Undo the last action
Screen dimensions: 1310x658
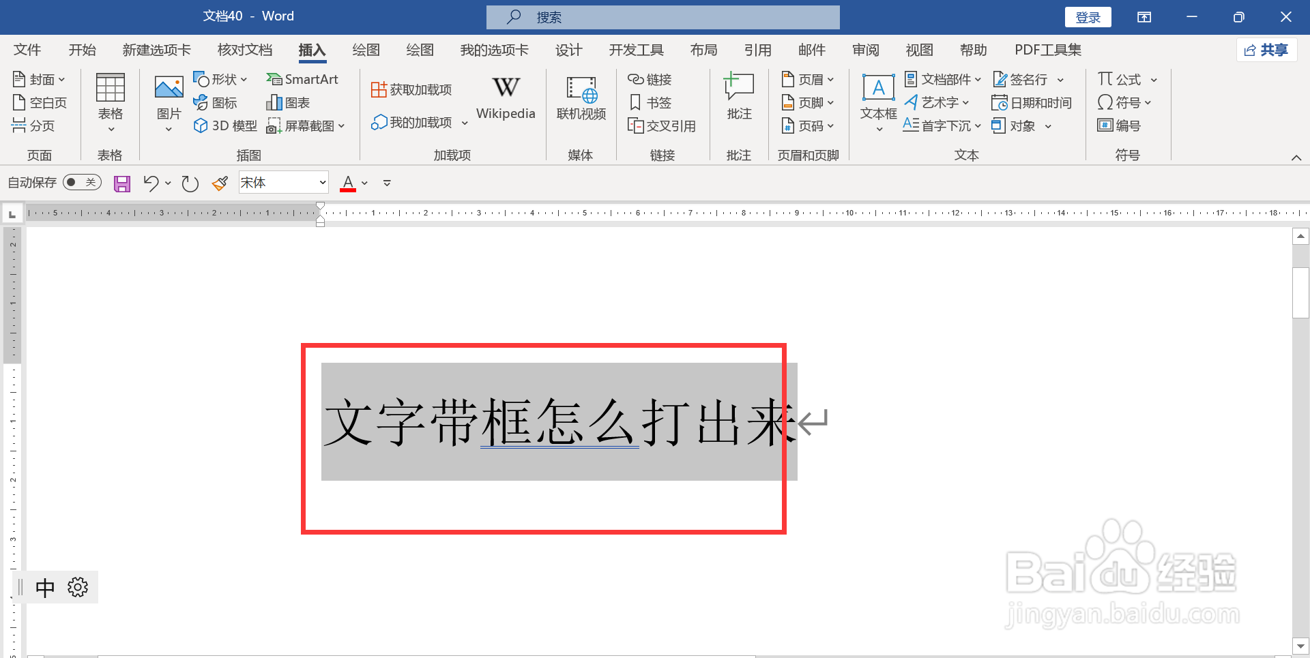(x=151, y=183)
